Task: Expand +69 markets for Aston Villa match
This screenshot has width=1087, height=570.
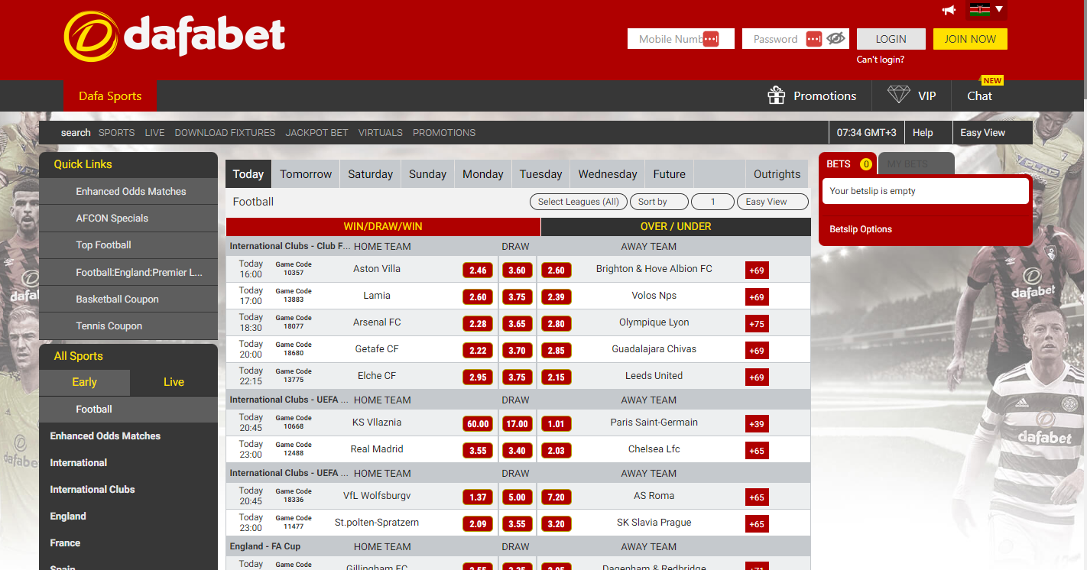Action: 757,270
